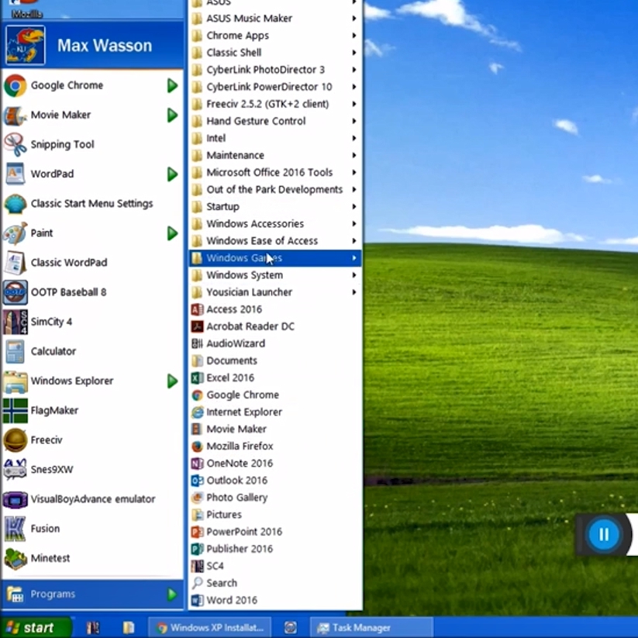Expand the ASUS Music Maker folder
The image size is (638, 638).
click(275, 19)
